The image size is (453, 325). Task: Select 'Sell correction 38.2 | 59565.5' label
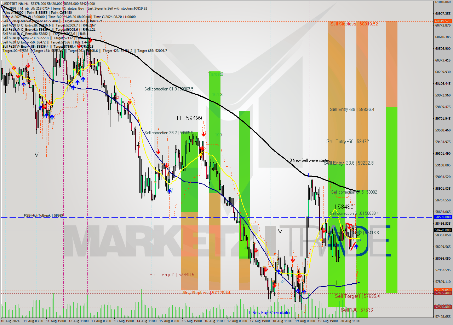(169, 133)
